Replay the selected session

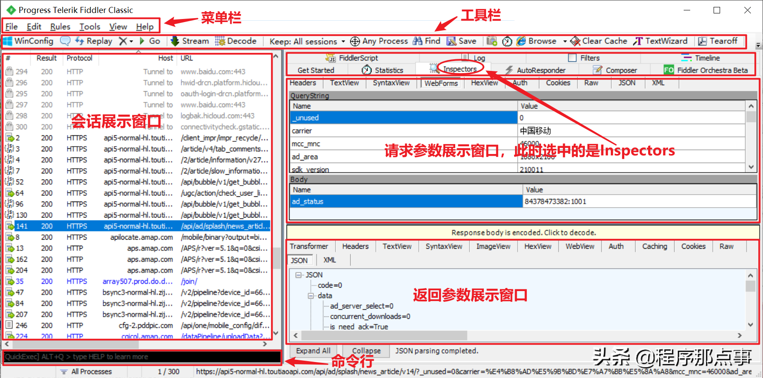tap(94, 41)
